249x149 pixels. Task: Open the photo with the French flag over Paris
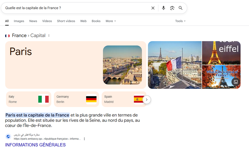point(175,65)
